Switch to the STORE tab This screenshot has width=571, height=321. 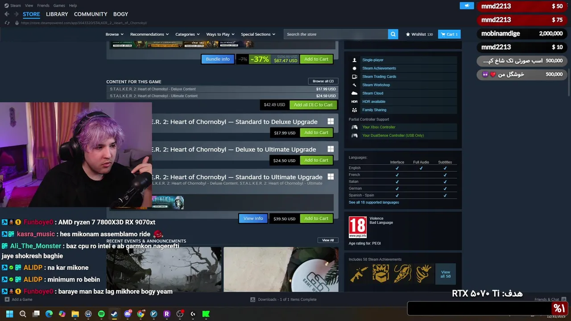click(x=31, y=14)
